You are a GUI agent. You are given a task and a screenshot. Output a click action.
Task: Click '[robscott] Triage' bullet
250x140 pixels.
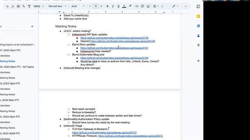(73, 126)
